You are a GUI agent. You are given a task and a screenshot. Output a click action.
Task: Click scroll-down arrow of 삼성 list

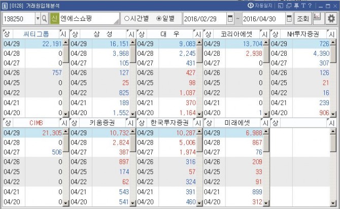[132, 114]
